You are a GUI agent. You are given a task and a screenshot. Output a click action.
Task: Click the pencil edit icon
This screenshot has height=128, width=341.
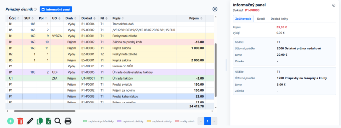[30, 121]
